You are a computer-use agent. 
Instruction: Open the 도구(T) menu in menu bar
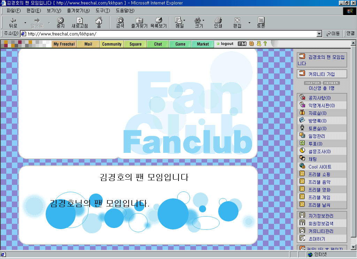click(x=102, y=10)
